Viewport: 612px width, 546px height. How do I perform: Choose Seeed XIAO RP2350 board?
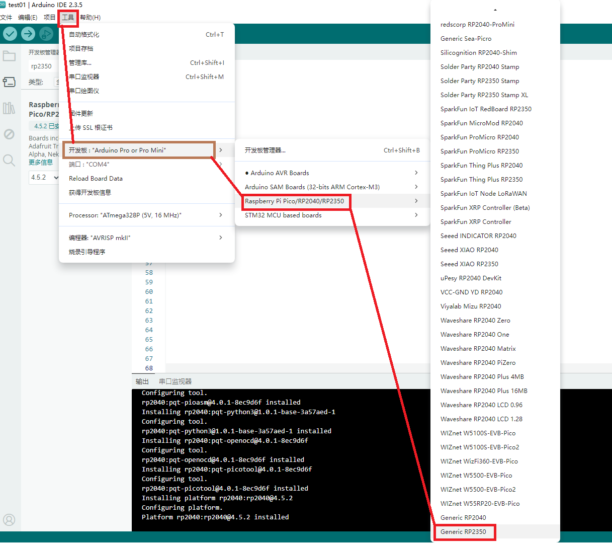(x=495, y=264)
